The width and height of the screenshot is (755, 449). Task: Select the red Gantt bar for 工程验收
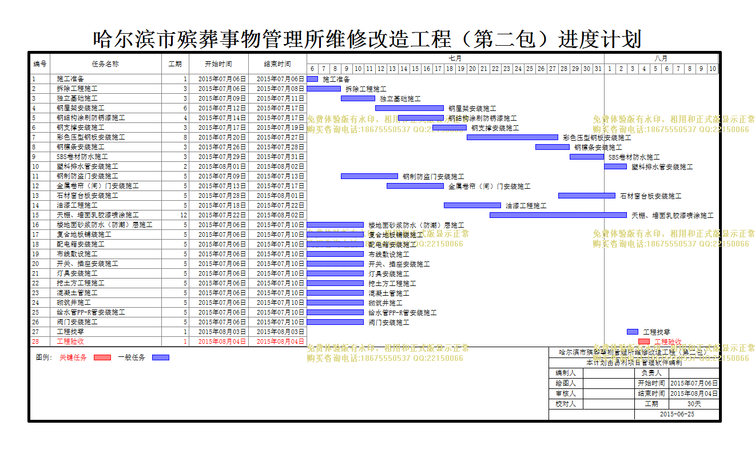point(644,341)
